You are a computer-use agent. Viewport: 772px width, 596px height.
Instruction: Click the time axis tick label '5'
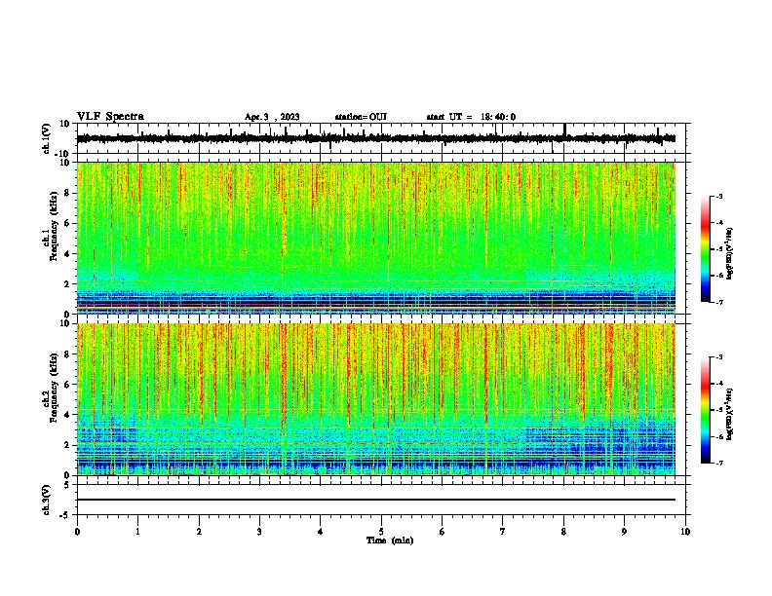pos(381,532)
